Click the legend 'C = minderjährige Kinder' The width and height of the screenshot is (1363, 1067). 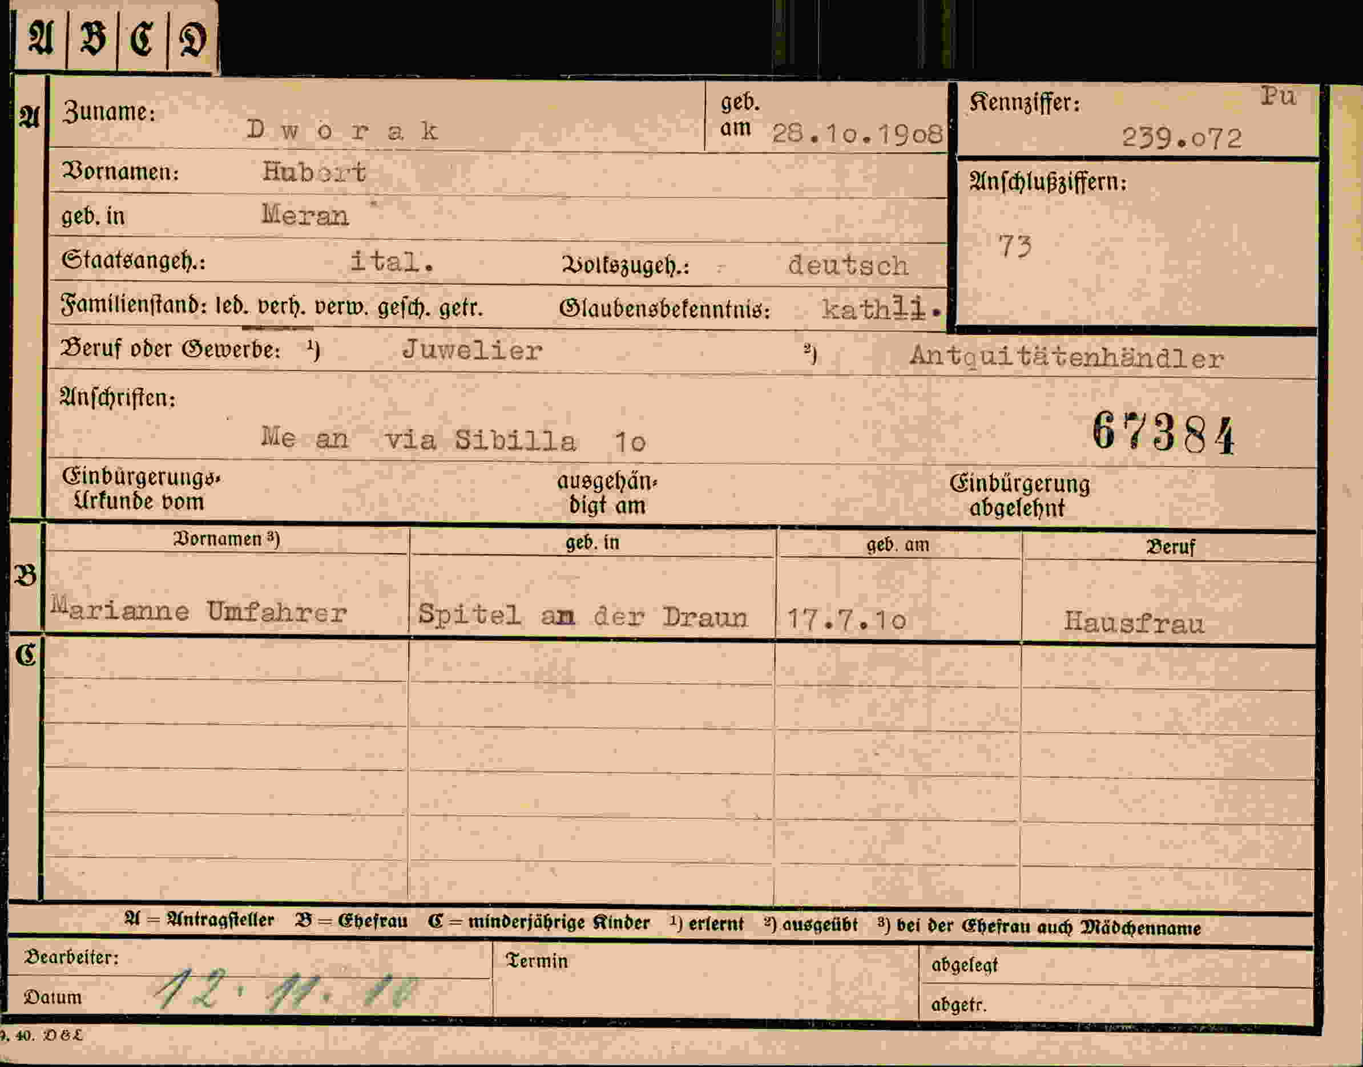point(539,922)
